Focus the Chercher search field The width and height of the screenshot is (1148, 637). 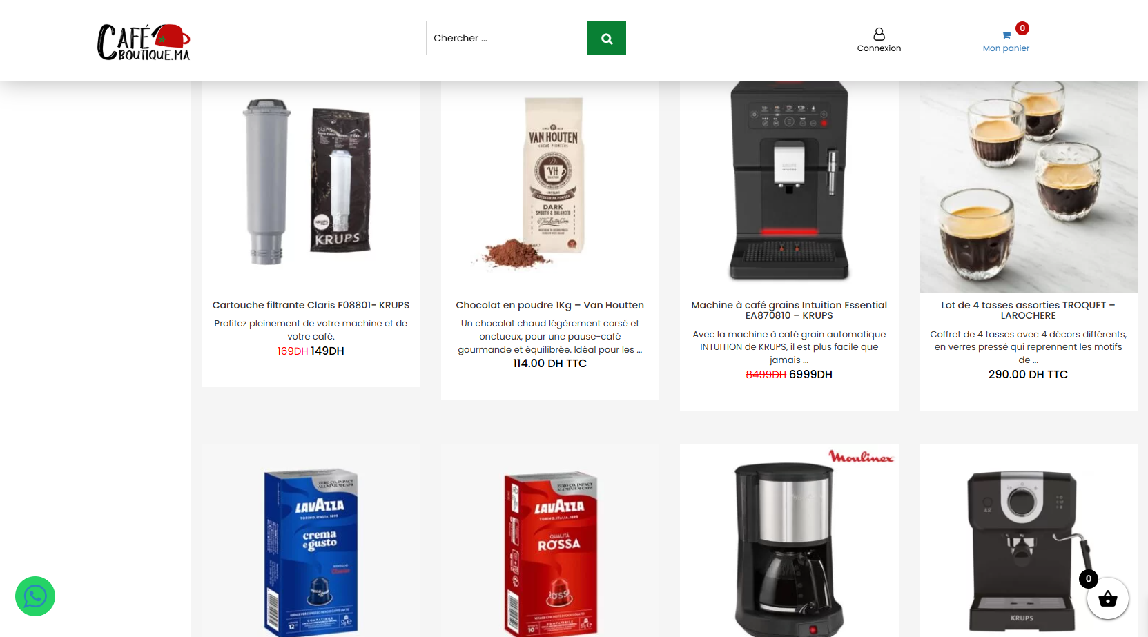507,38
